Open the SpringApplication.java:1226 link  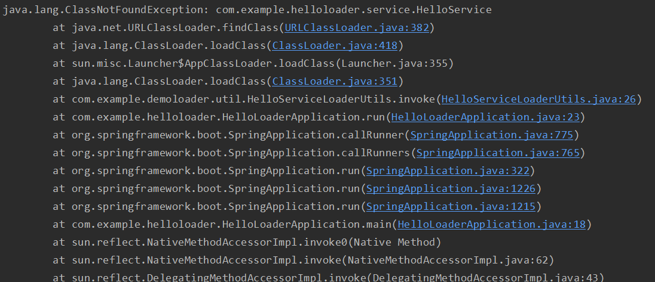click(451, 189)
